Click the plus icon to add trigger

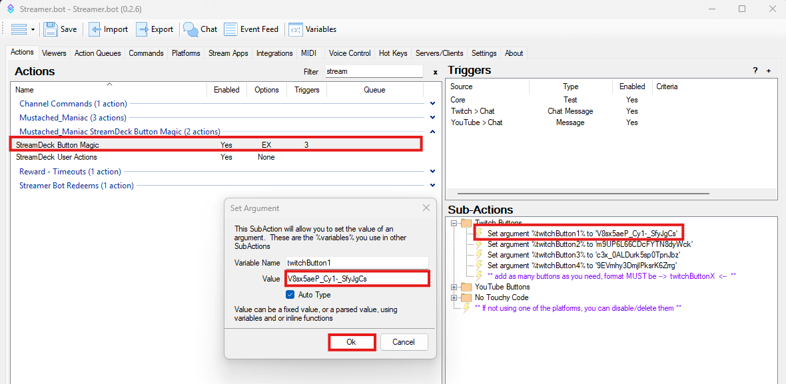pyautogui.click(x=769, y=71)
